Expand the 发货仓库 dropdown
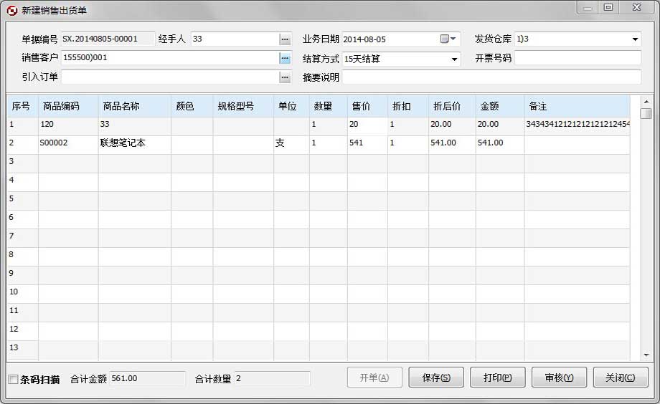The image size is (660, 404). click(x=635, y=39)
